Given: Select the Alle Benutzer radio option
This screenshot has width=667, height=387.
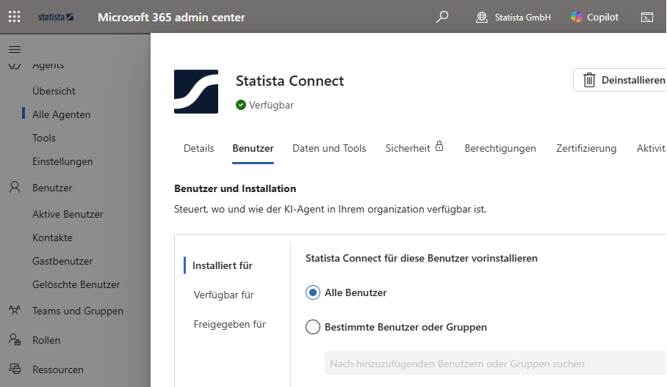Looking at the screenshot, I should (x=313, y=292).
